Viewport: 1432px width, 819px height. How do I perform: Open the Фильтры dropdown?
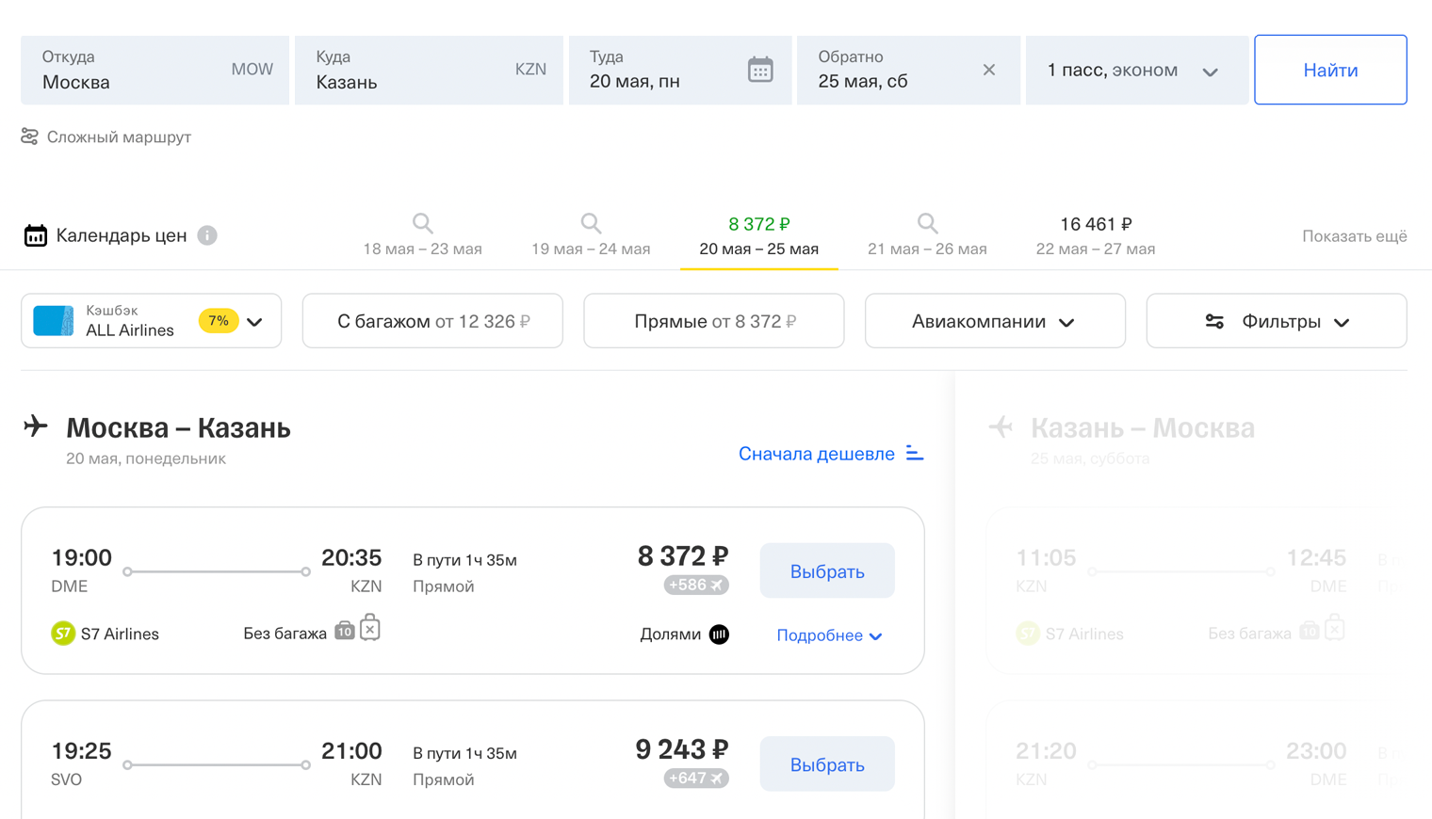(x=1277, y=321)
